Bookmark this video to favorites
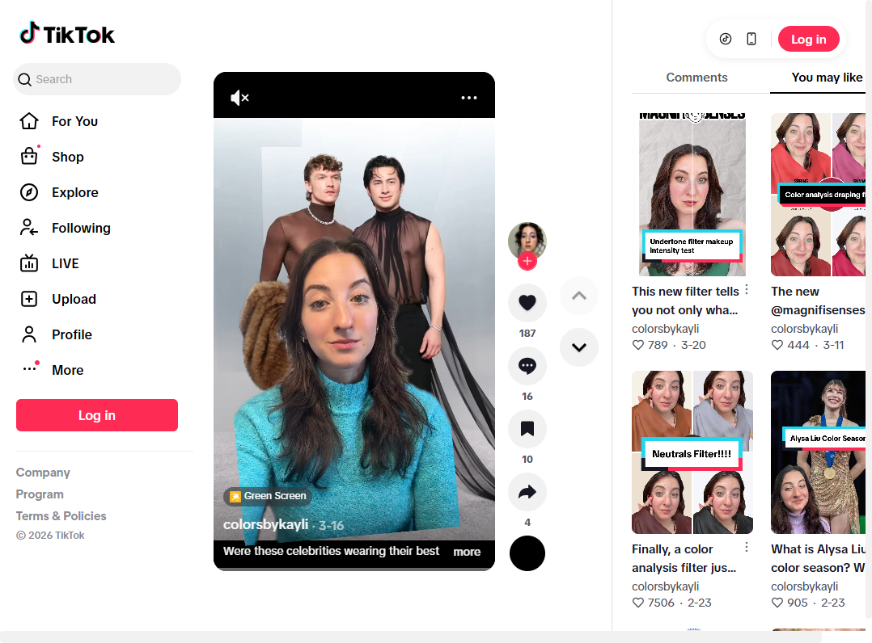Image resolution: width=872 pixels, height=643 pixels. click(x=527, y=429)
